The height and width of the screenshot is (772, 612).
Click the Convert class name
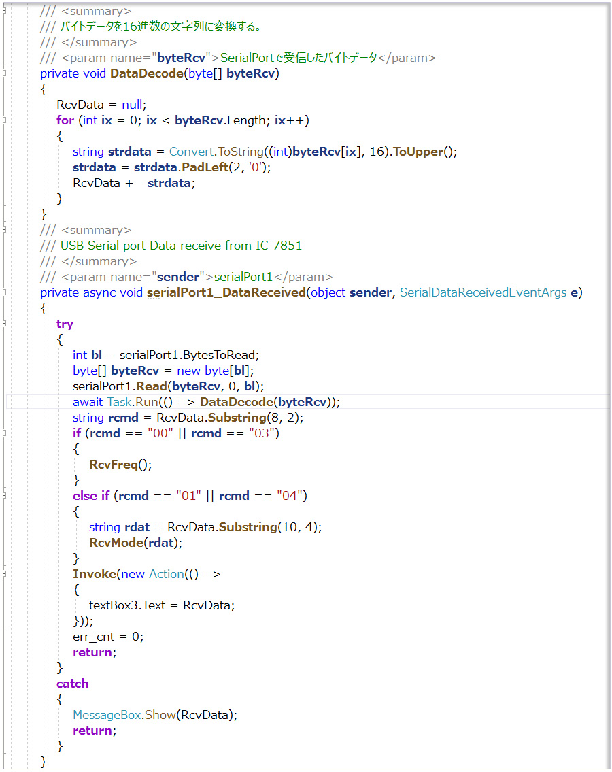(190, 152)
